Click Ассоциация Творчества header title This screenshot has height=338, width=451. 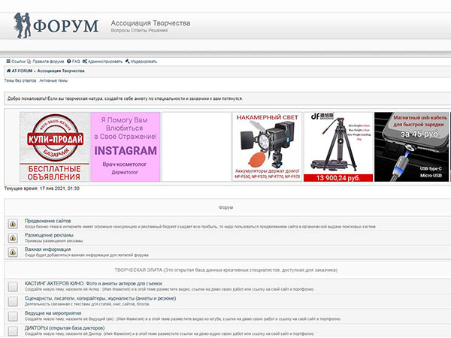point(150,23)
